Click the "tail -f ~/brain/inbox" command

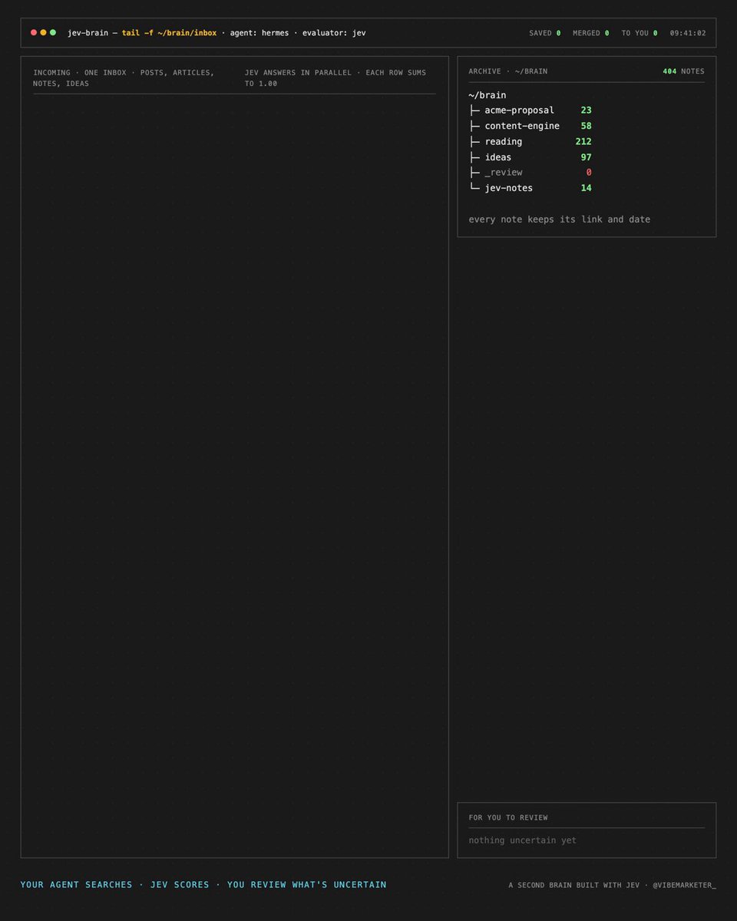169,33
